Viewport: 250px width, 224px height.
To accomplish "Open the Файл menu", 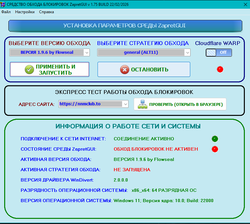I will click(6, 12).
